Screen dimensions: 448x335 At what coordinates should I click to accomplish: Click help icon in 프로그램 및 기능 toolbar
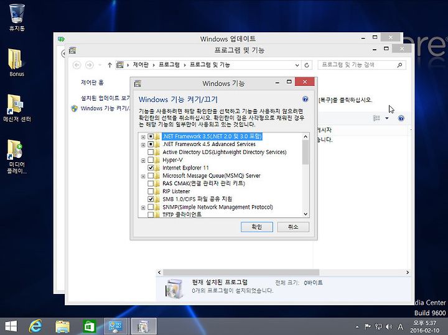click(x=401, y=118)
